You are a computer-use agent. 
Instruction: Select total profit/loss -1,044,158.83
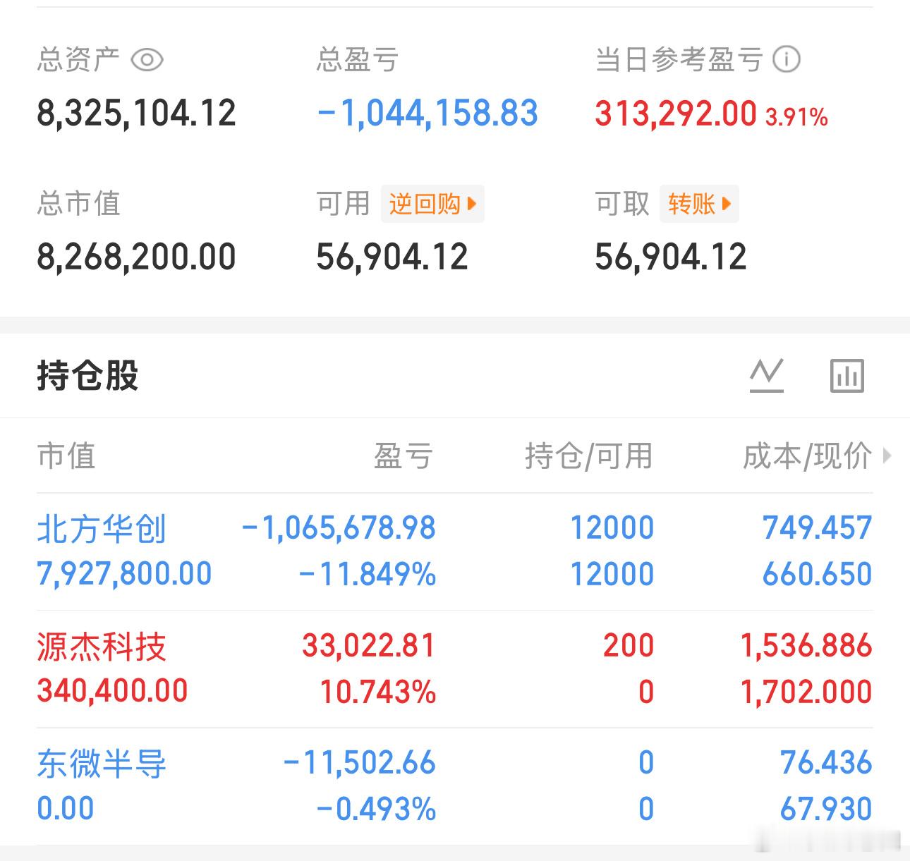coord(427,113)
